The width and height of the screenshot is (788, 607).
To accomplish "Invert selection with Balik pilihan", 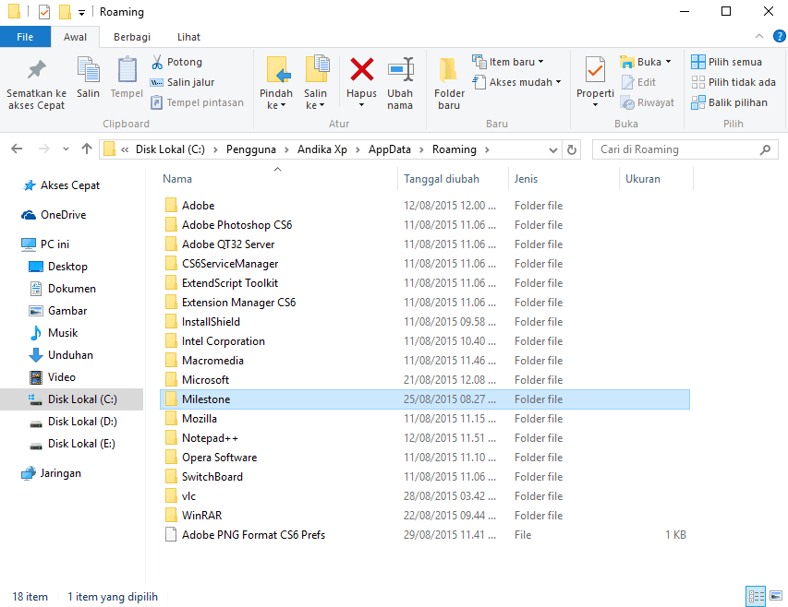I will click(x=729, y=102).
